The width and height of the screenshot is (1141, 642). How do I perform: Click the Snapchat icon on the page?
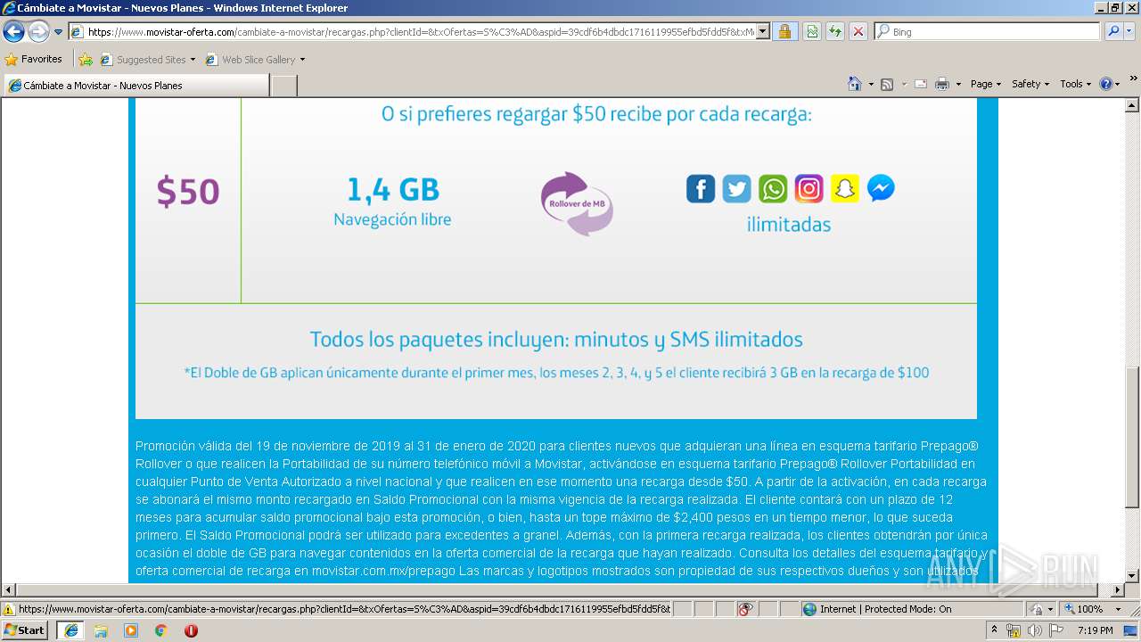(845, 188)
